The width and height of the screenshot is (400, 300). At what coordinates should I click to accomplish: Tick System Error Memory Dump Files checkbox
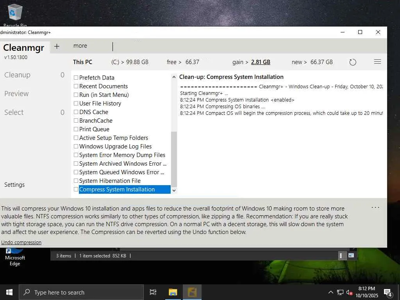pyautogui.click(x=76, y=155)
